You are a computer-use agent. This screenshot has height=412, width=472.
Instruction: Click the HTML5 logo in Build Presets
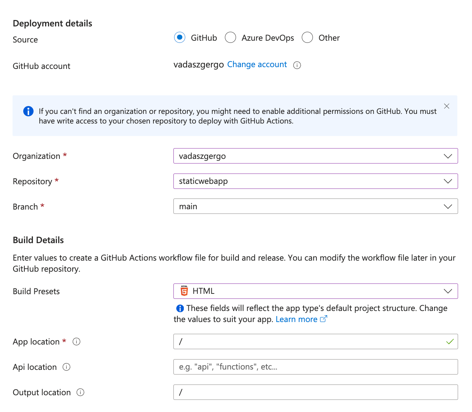[x=184, y=291]
